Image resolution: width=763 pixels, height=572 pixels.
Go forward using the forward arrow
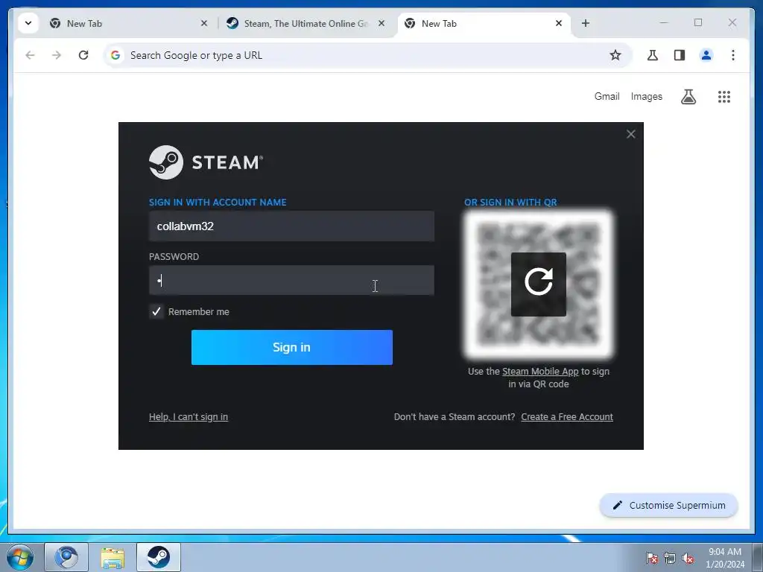point(57,55)
